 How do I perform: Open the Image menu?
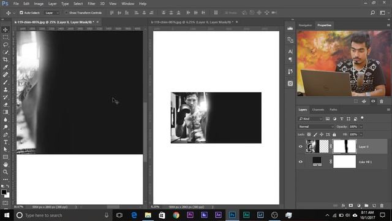point(39,4)
